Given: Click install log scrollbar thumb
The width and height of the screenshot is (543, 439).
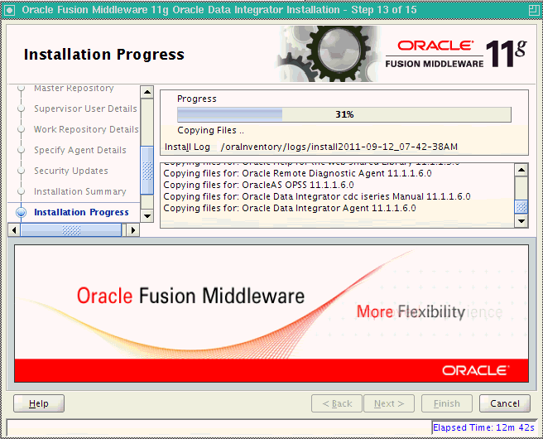Looking at the screenshot, I should 521,207.
